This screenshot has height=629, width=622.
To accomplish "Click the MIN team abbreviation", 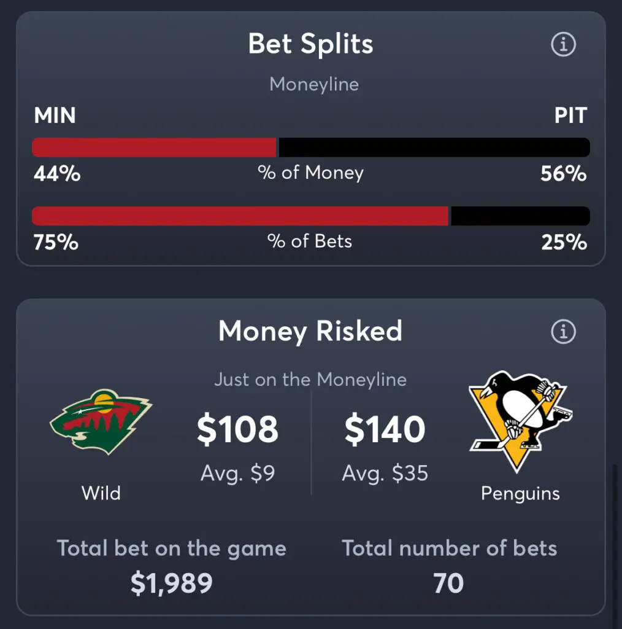I will click(x=55, y=115).
